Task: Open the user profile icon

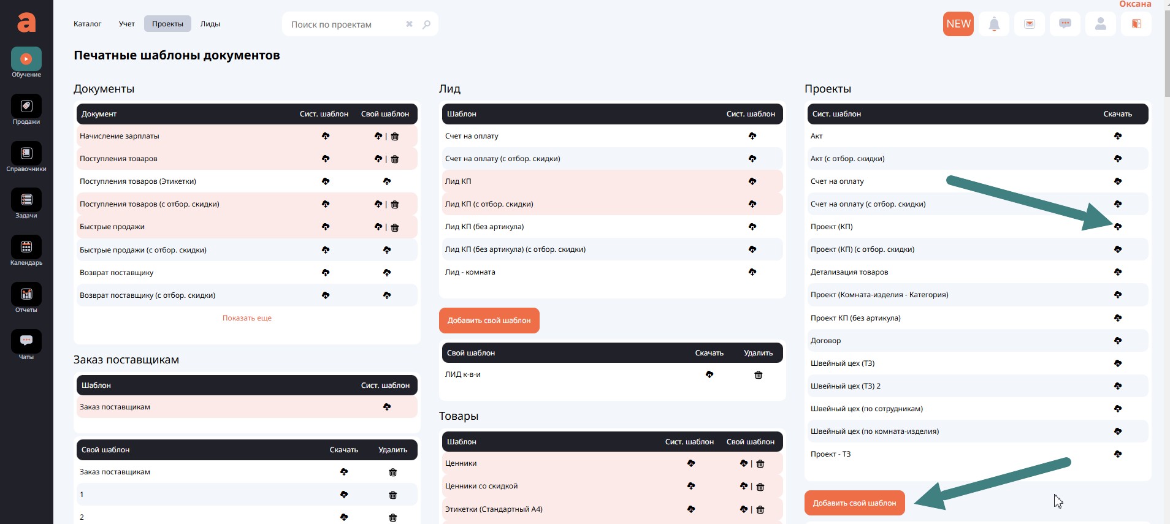Action: click(1100, 24)
